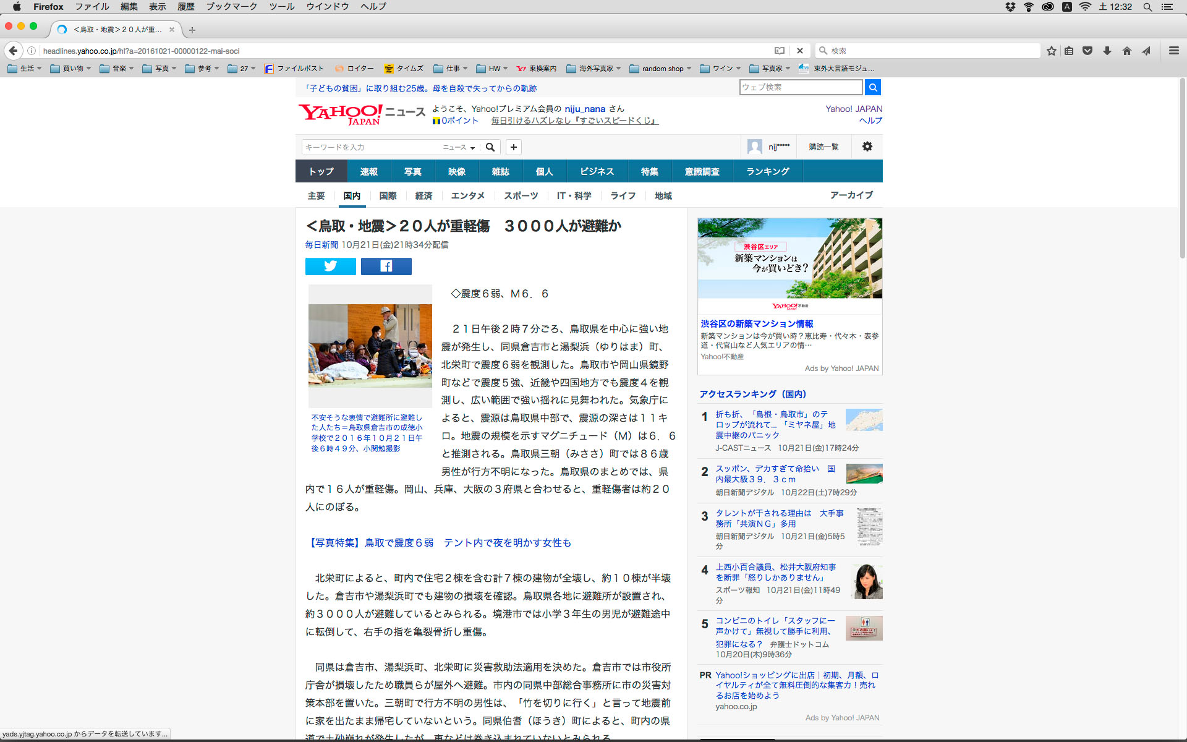Open Firefox hamburger menu

(1173, 51)
